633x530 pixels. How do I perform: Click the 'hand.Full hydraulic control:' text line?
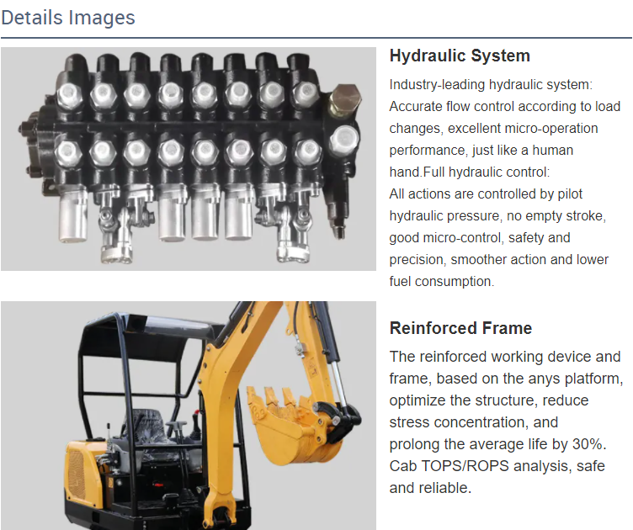(x=469, y=172)
